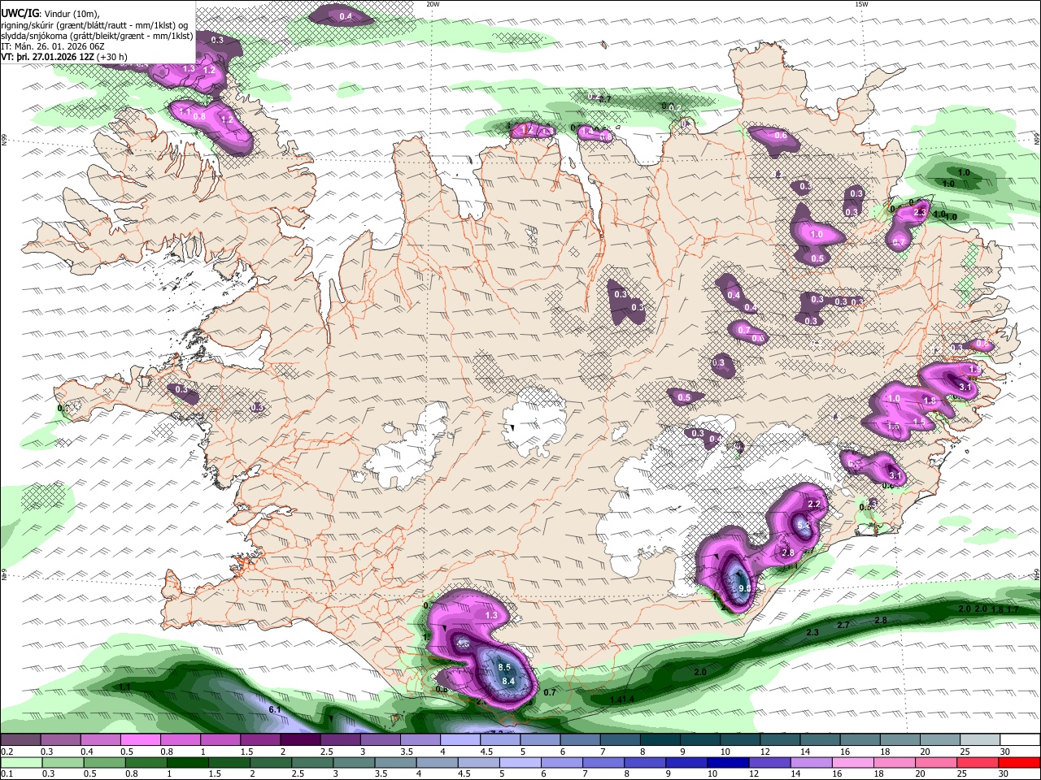Select the 'IT: Mán. 26. 01. 2026 06Z' line
The image size is (1041, 780).
(54, 46)
